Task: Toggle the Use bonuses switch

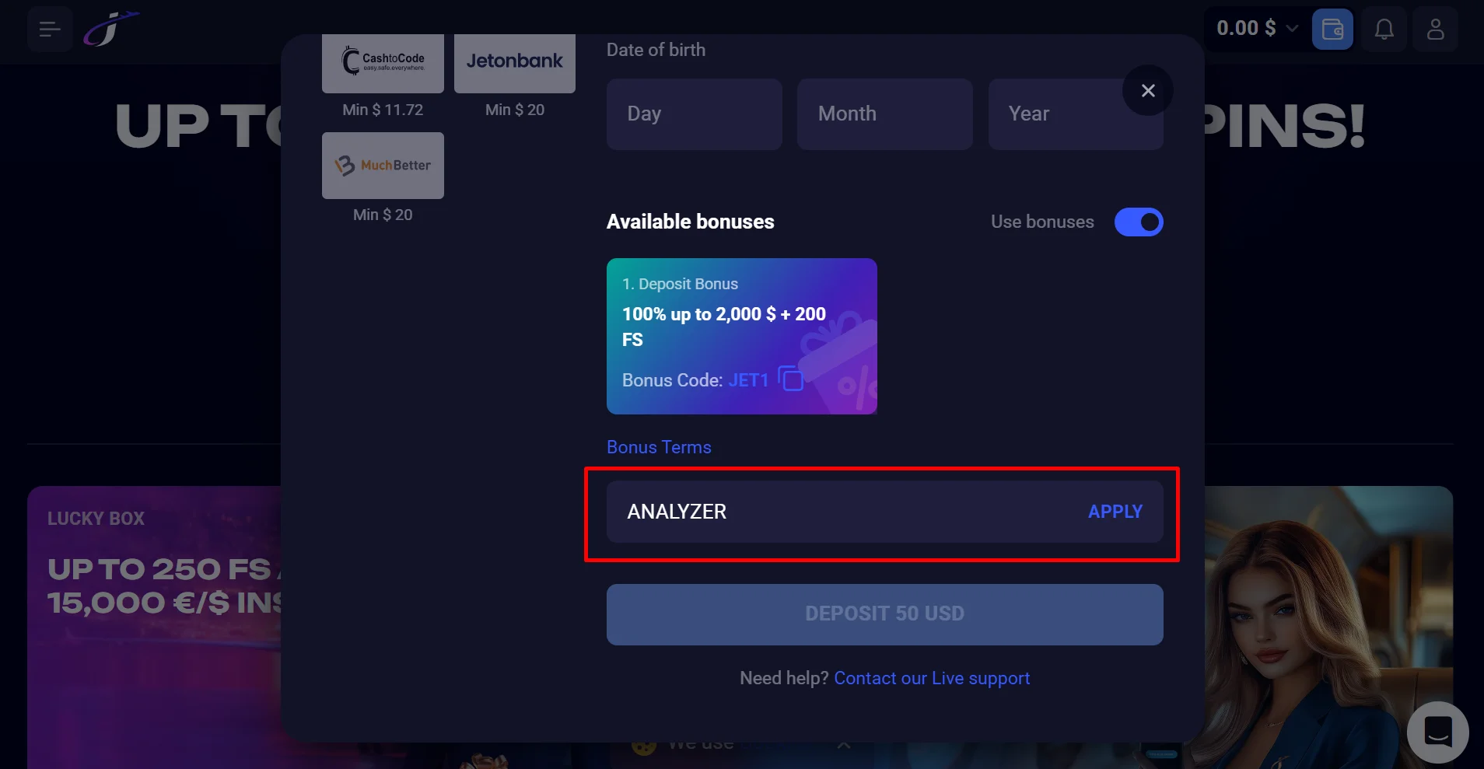Action: click(x=1138, y=222)
